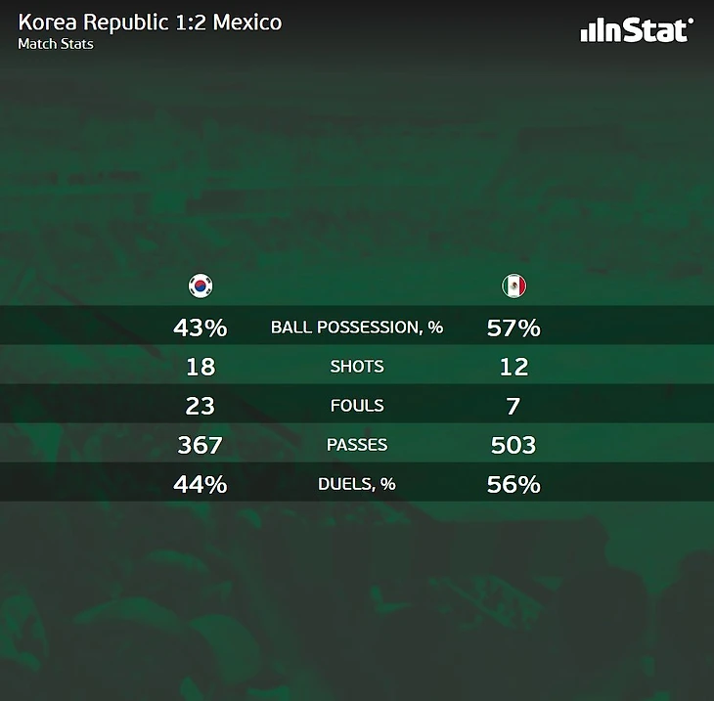Click the FOULS row label
The width and height of the screenshot is (714, 701).
(357, 406)
